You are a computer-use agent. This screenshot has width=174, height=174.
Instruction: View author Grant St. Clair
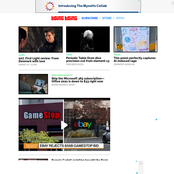pyautogui.click(x=28, y=65)
